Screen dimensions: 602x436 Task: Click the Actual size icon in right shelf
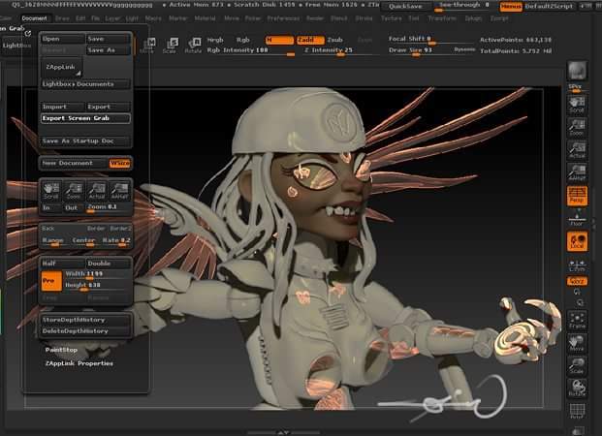click(x=577, y=150)
